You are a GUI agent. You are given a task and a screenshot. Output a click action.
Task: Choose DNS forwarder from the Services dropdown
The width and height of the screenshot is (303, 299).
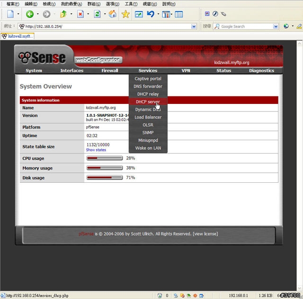click(x=148, y=86)
